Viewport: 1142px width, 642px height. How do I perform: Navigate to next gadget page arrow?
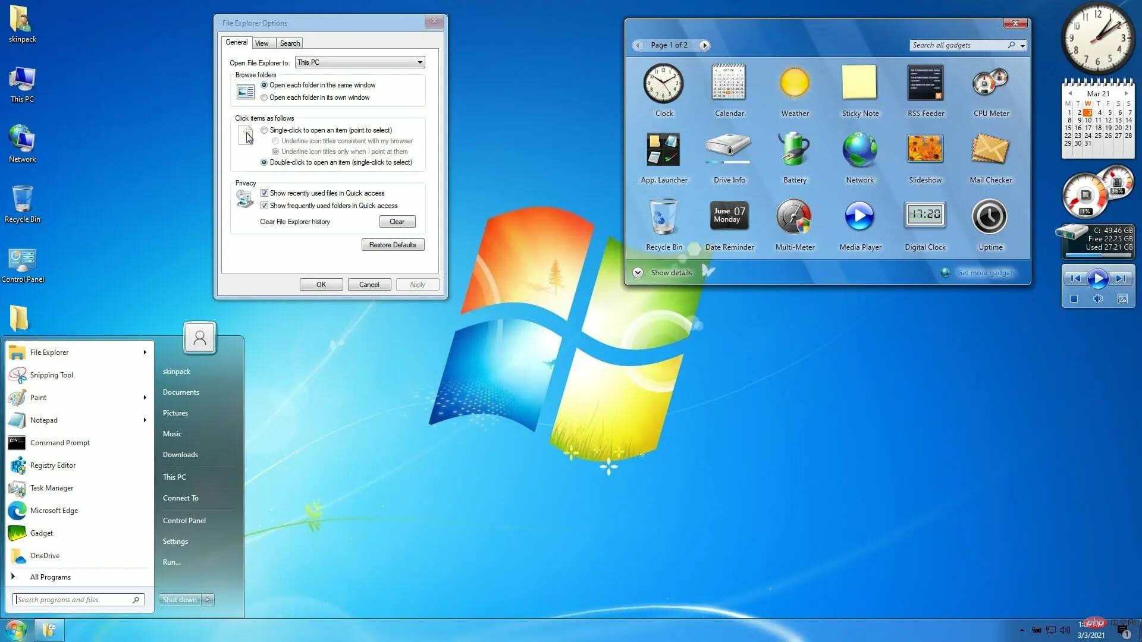704,45
